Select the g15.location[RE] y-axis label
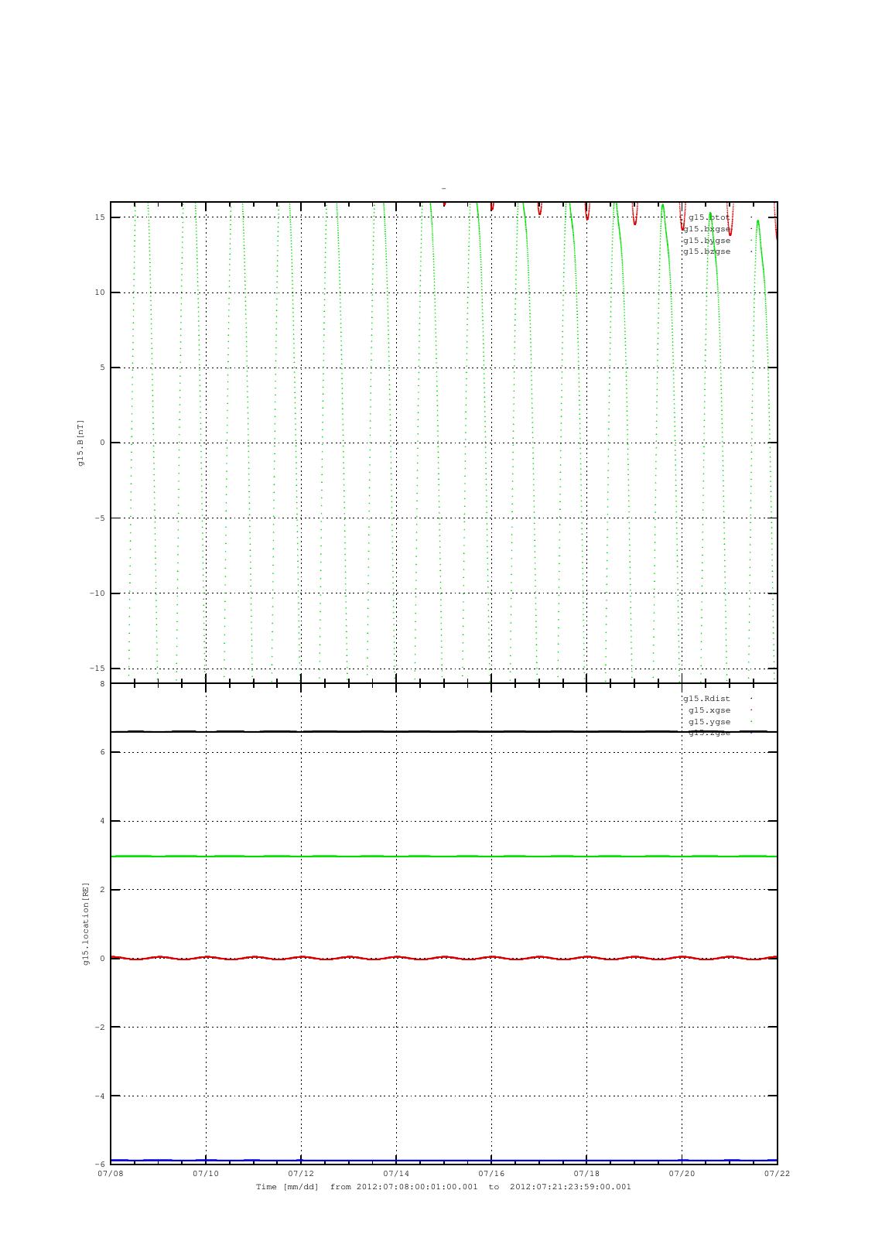This screenshot has height=1238, width=875. (x=87, y=923)
